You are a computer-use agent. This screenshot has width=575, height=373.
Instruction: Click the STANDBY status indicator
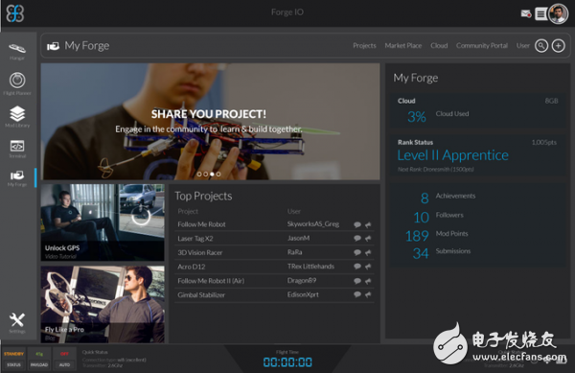[14, 354]
